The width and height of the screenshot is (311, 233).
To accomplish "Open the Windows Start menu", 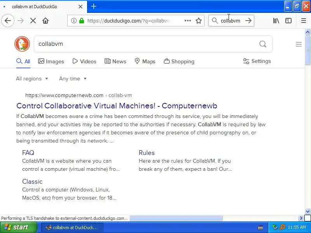I will [19, 227].
